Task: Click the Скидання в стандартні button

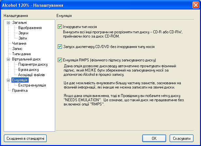Action: click(x=25, y=138)
